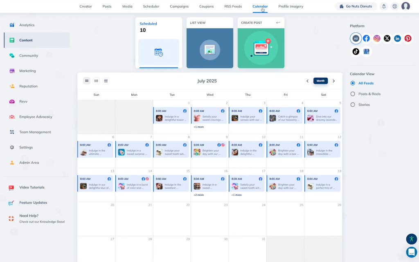Screen dimensions: 419x262
Task: Select the All platform filter
Action: (x=356, y=38)
